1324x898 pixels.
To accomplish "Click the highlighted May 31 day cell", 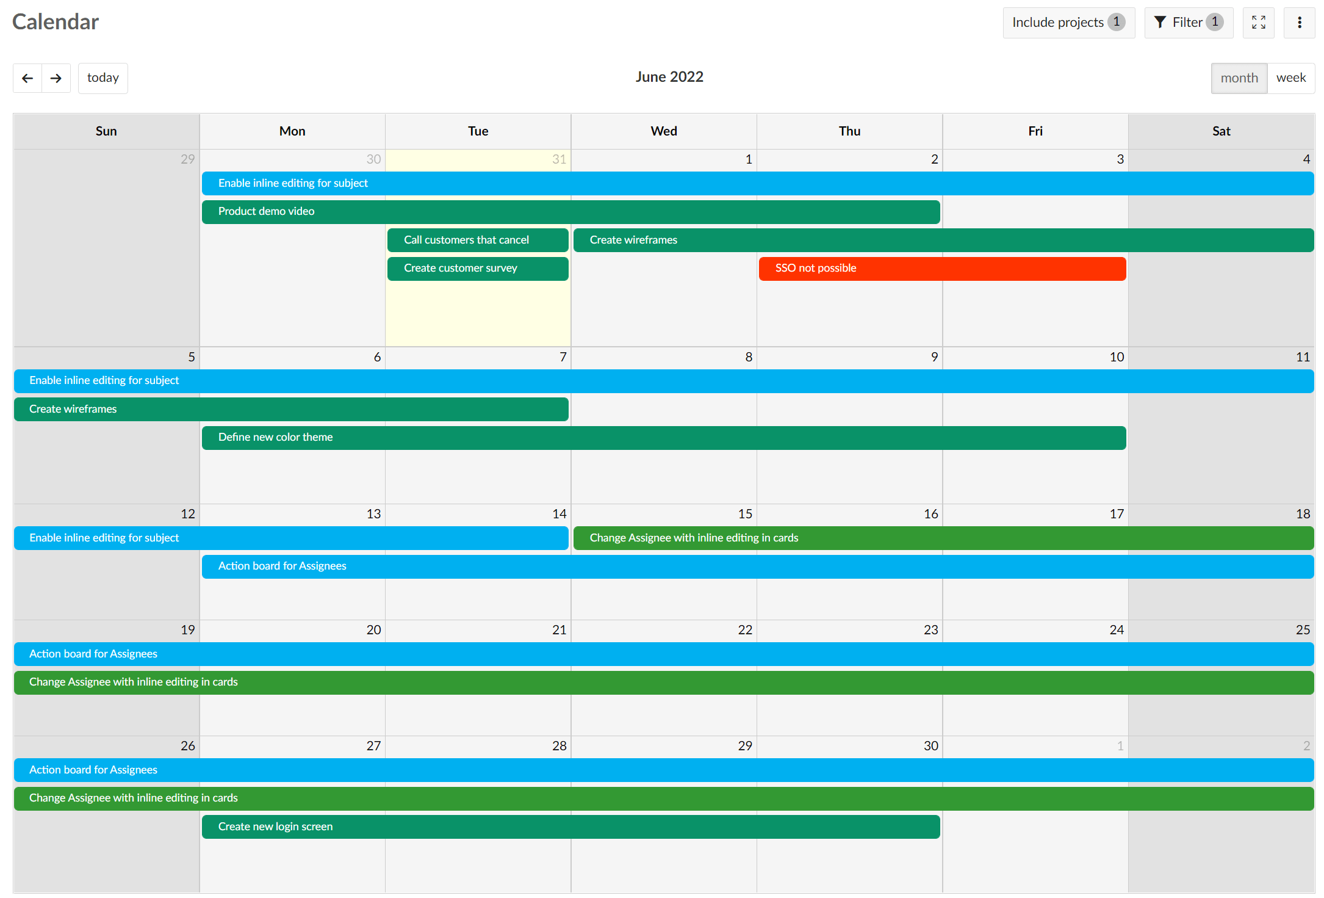I will pos(478,314).
